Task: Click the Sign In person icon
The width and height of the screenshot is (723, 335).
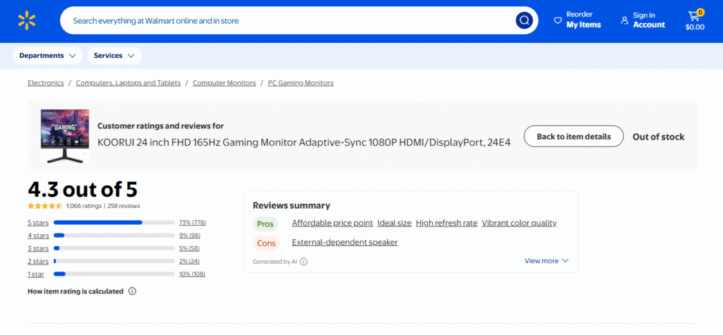Action: click(624, 20)
